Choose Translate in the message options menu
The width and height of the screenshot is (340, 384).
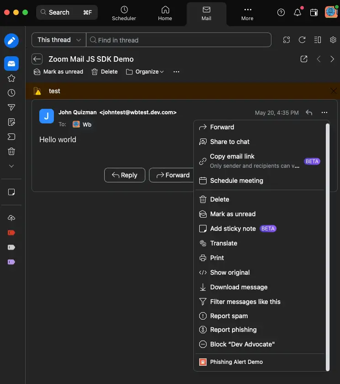tap(223, 243)
